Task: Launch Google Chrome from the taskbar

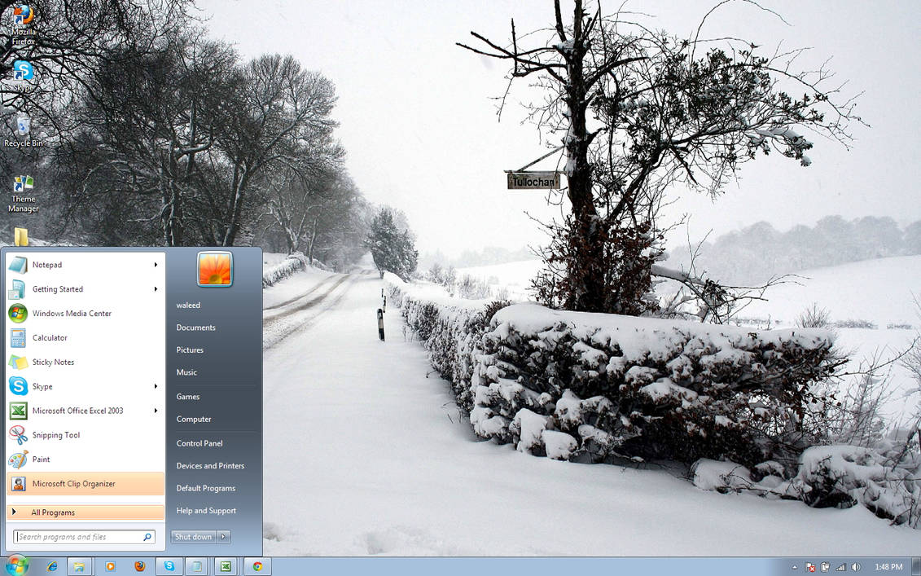Action: tap(257, 565)
